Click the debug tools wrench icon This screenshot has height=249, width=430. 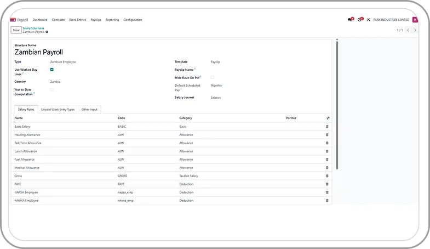(369, 20)
